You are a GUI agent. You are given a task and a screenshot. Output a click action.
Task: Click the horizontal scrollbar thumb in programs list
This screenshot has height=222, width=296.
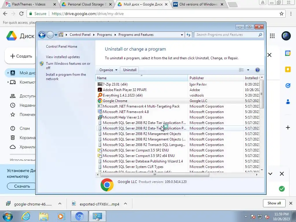155,175
